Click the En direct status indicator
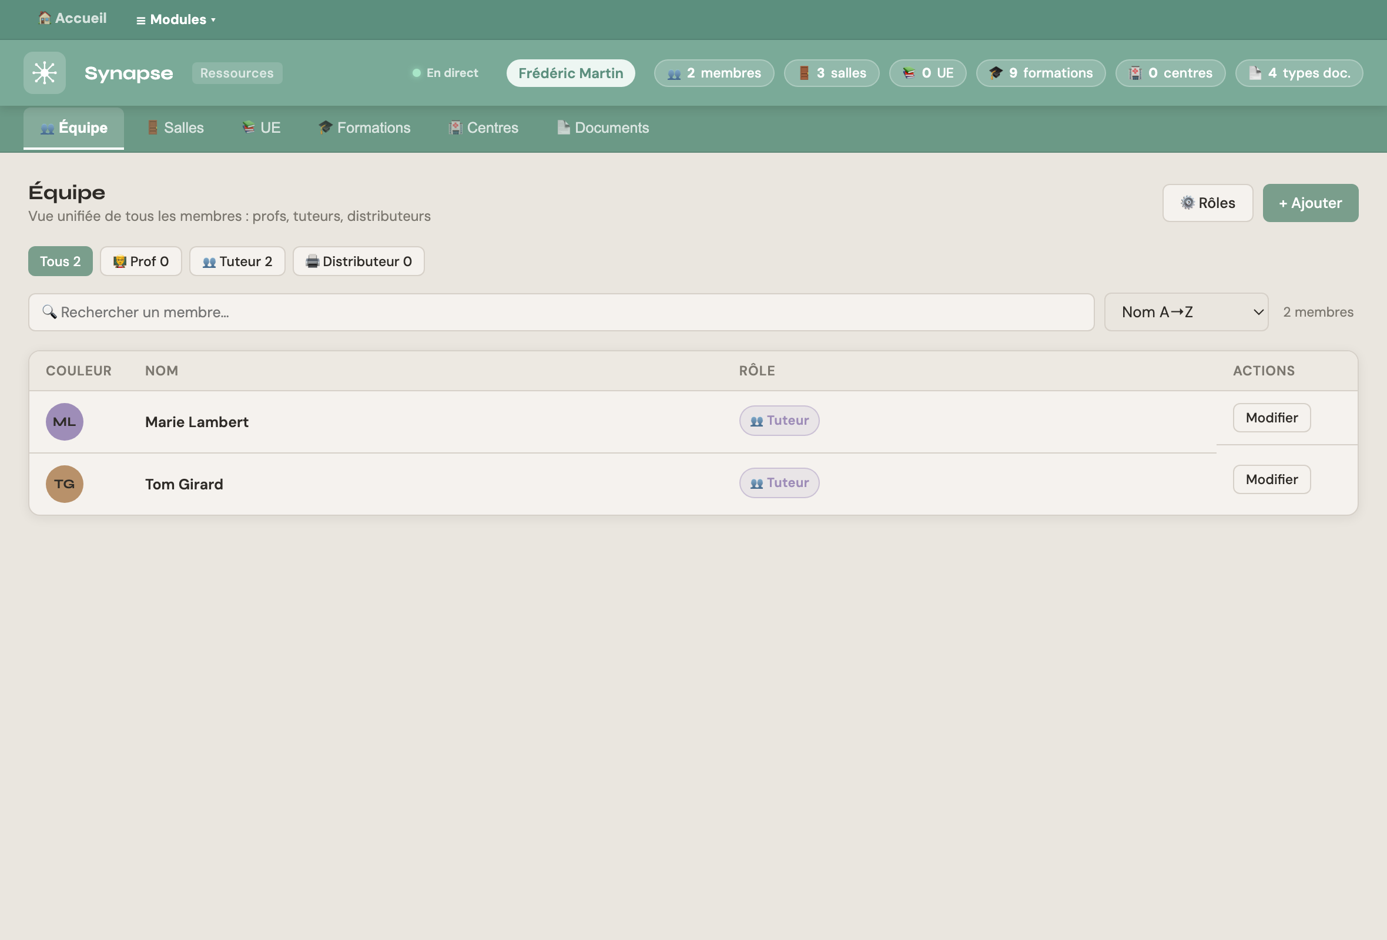The width and height of the screenshot is (1387, 940). (445, 73)
